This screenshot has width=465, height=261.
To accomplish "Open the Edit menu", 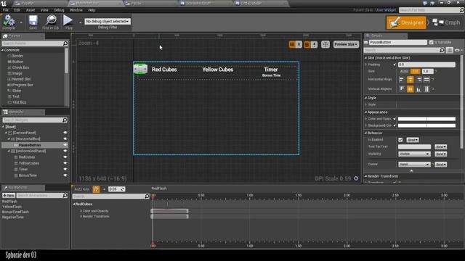I will tap(17, 10).
